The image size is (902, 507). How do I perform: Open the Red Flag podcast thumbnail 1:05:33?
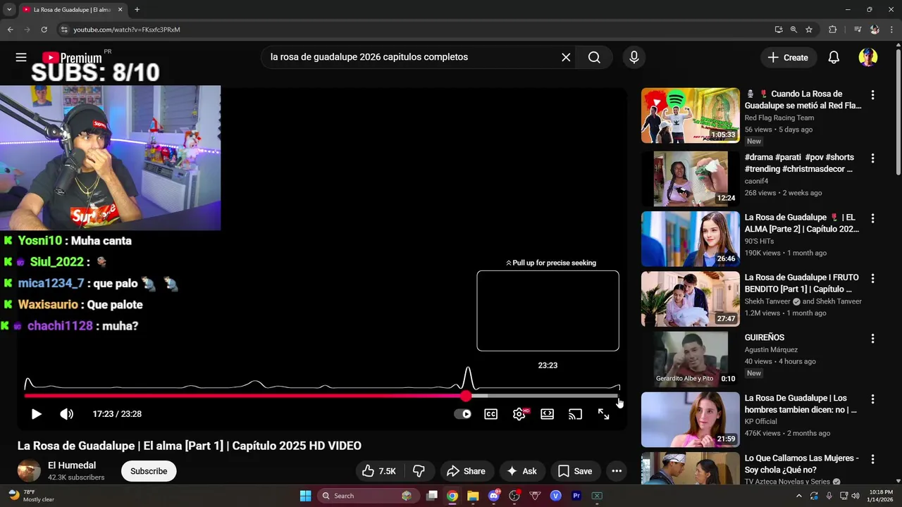tap(690, 115)
